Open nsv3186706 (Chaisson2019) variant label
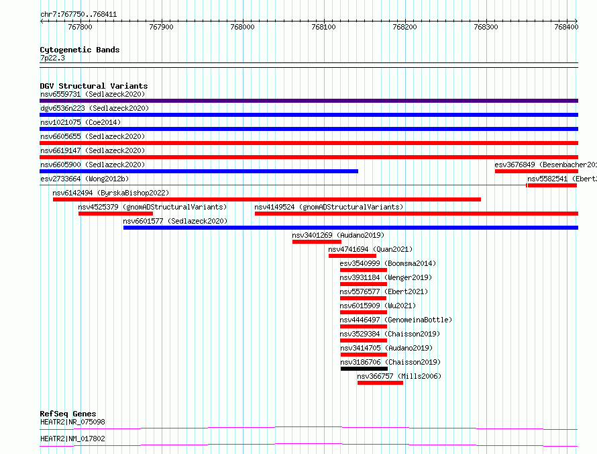 [390, 362]
